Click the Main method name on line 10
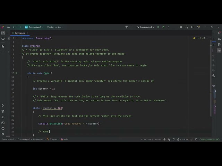This screenshot has height=166, width=222. coord(46,73)
